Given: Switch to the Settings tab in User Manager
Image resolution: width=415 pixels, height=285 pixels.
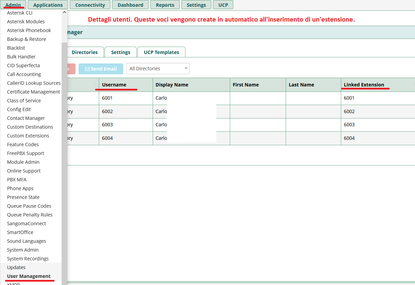Looking at the screenshot, I should [121, 52].
